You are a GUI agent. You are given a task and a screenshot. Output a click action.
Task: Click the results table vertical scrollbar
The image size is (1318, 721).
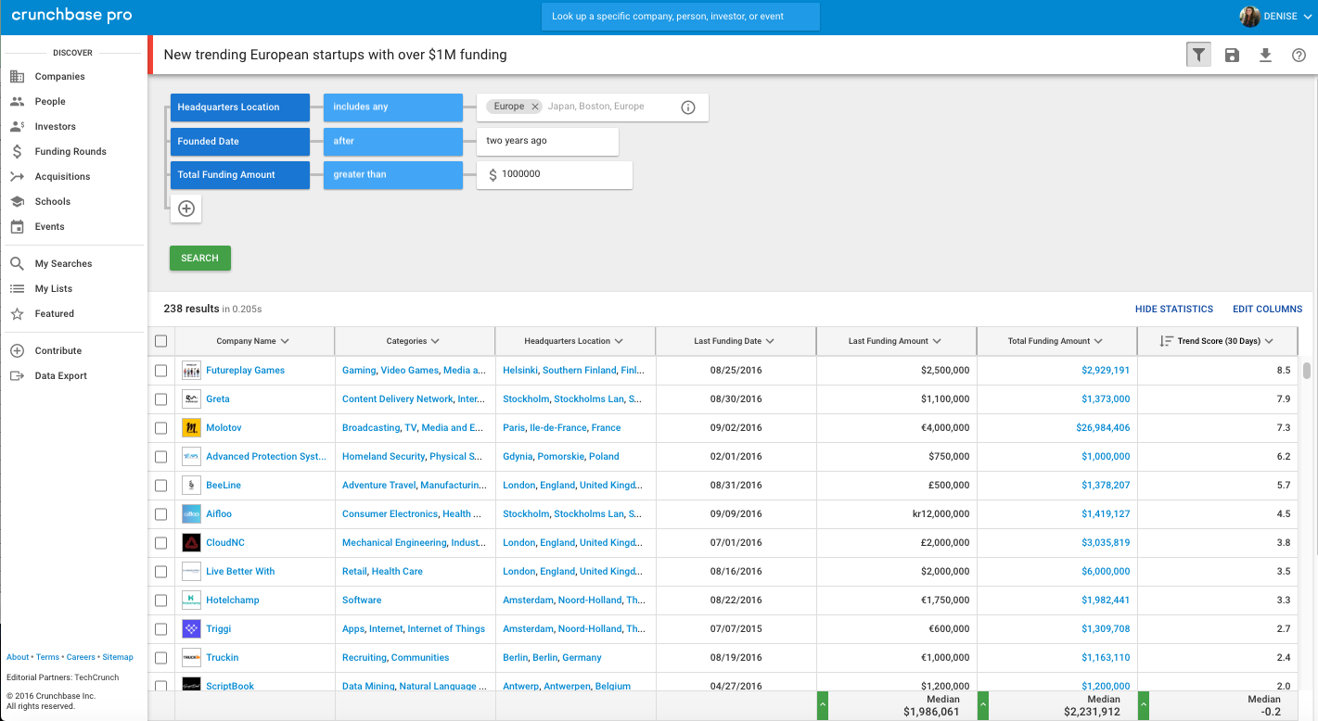pos(1307,372)
